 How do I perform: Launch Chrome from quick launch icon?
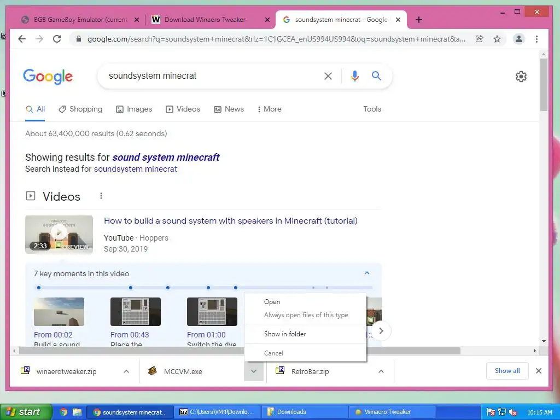[63, 412]
